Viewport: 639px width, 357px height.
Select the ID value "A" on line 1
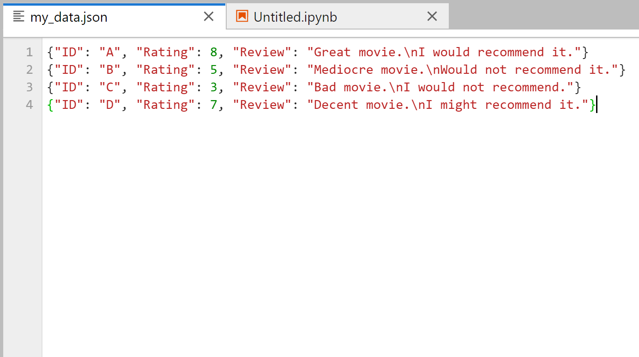[109, 52]
